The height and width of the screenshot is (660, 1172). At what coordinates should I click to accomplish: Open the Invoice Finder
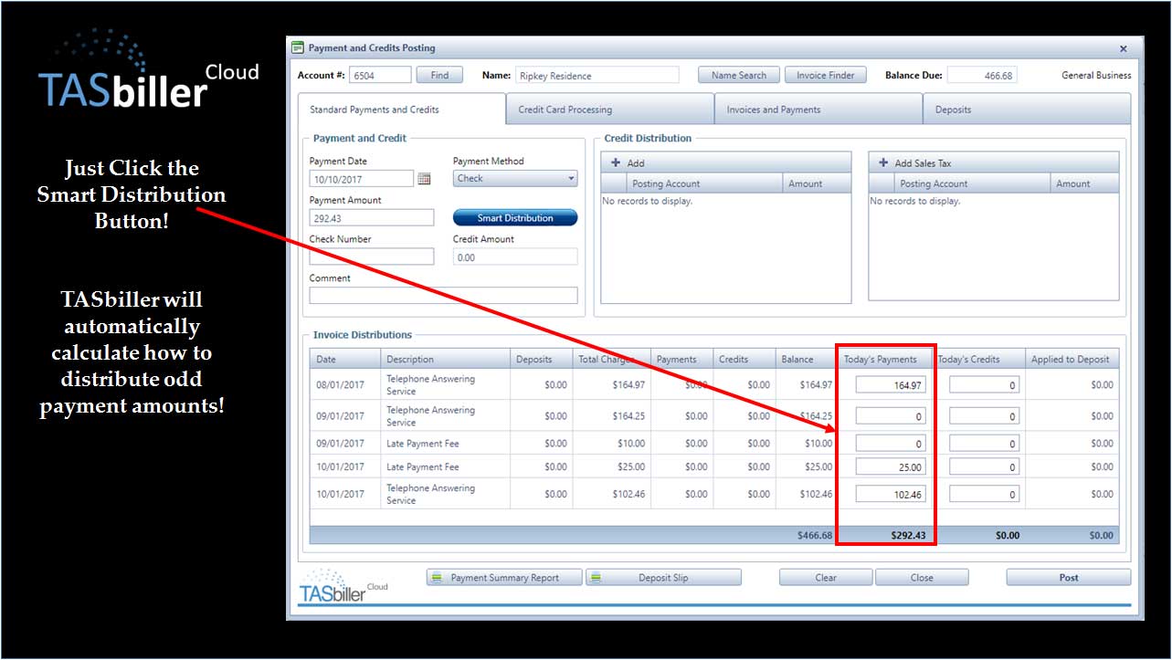(x=825, y=75)
